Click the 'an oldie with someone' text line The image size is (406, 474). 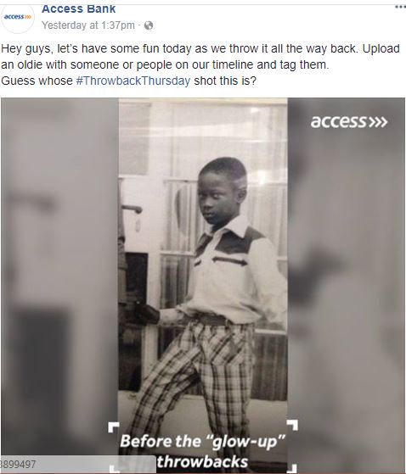pos(165,64)
